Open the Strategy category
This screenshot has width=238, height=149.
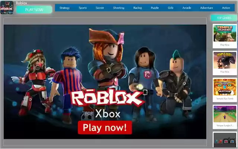pyautogui.click(x=64, y=8)
